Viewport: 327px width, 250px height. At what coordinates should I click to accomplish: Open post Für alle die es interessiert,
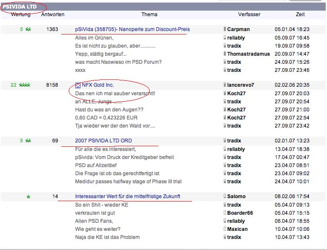point(105,149)
